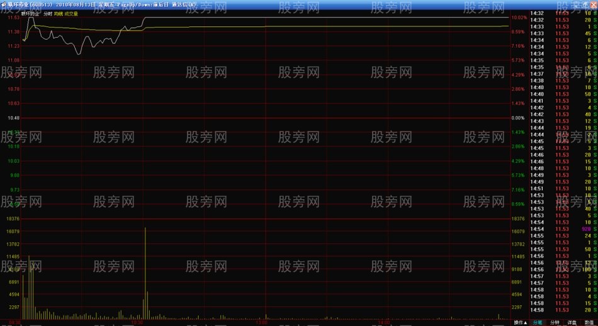Click the 联环药业 stock name legend label
The width and height of the screenshot is (598, 326).
pyautogui.click(x=30, y=14)
